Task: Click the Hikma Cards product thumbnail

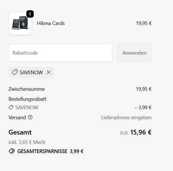Action: [20, 24]
